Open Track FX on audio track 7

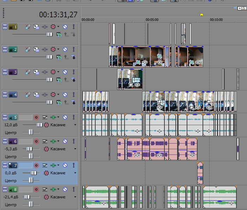pos(53,165)
